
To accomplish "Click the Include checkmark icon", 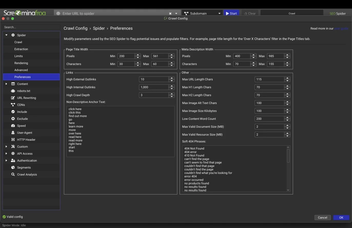I will click(13, 112).
